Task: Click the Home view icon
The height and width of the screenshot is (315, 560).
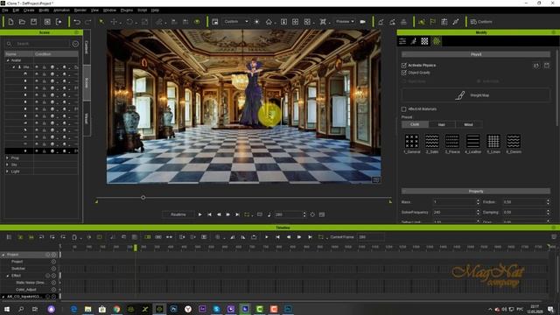Action: click(x=269, y=22)
